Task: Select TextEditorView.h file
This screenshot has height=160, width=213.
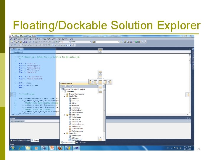Action: (76, 112)
